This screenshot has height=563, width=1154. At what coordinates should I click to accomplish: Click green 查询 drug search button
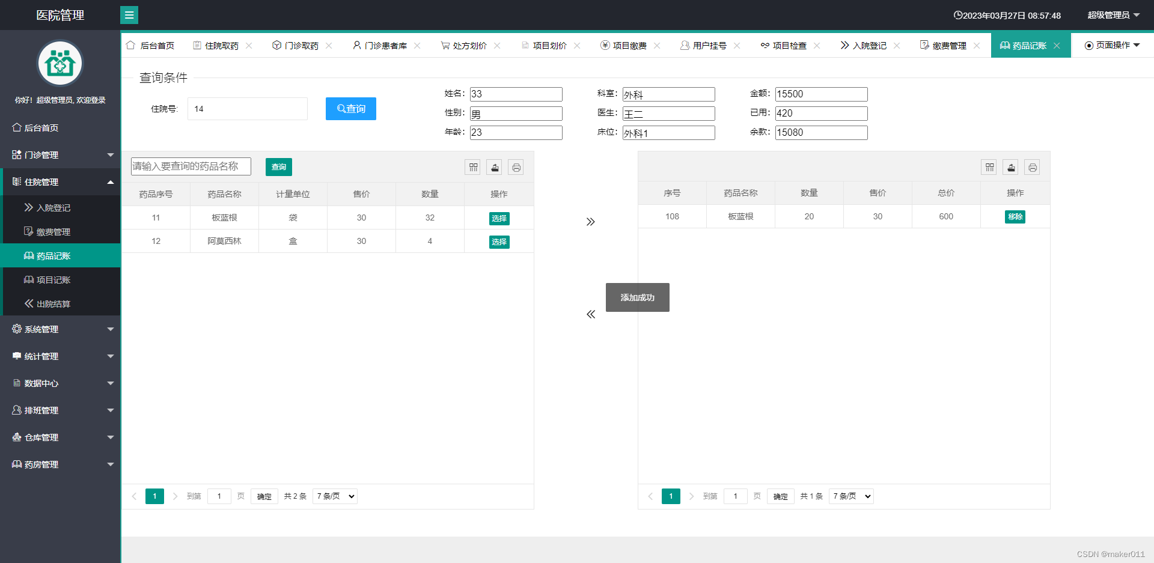tap(279, 167)
